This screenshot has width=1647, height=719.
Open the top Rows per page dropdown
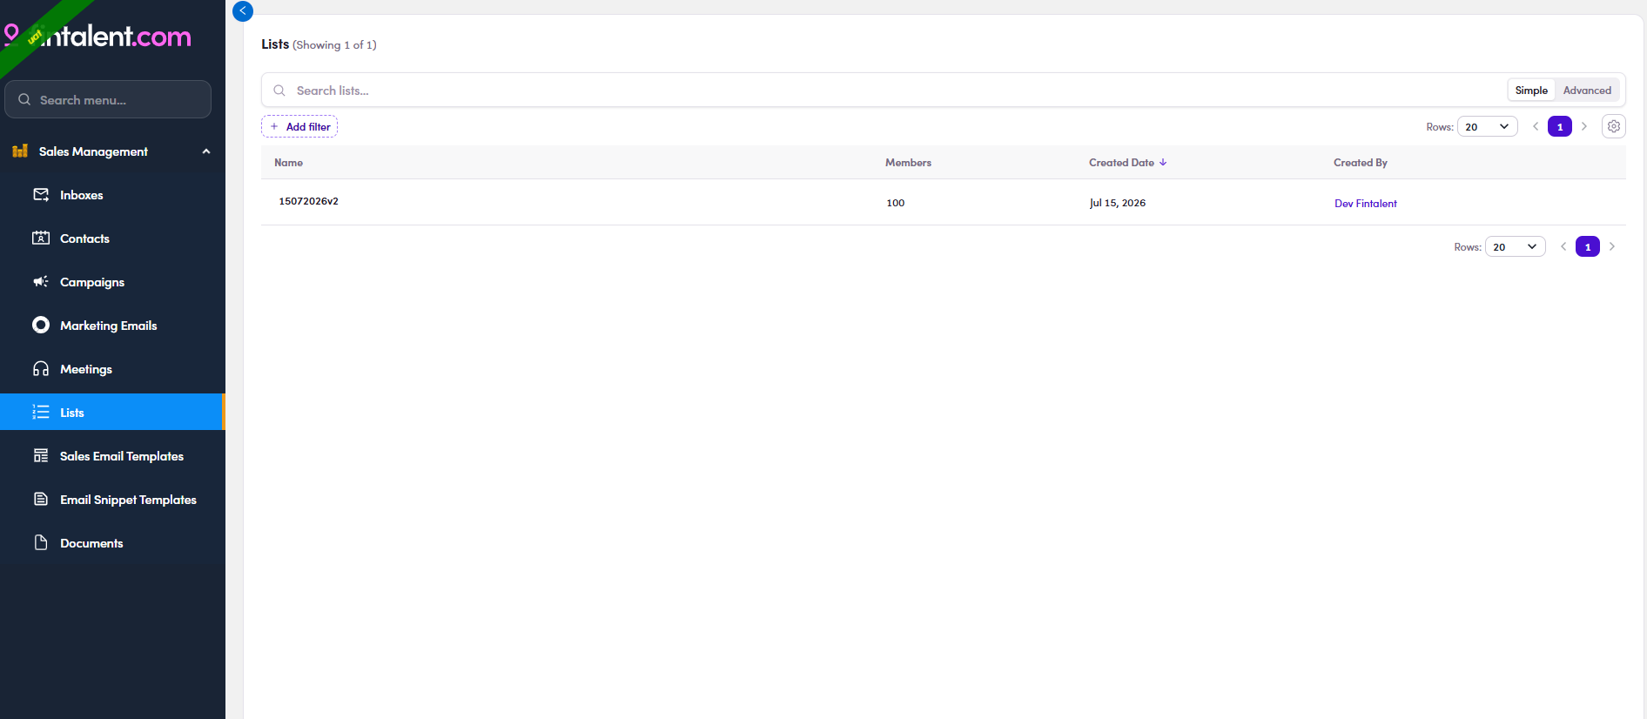pos(1488,126)
